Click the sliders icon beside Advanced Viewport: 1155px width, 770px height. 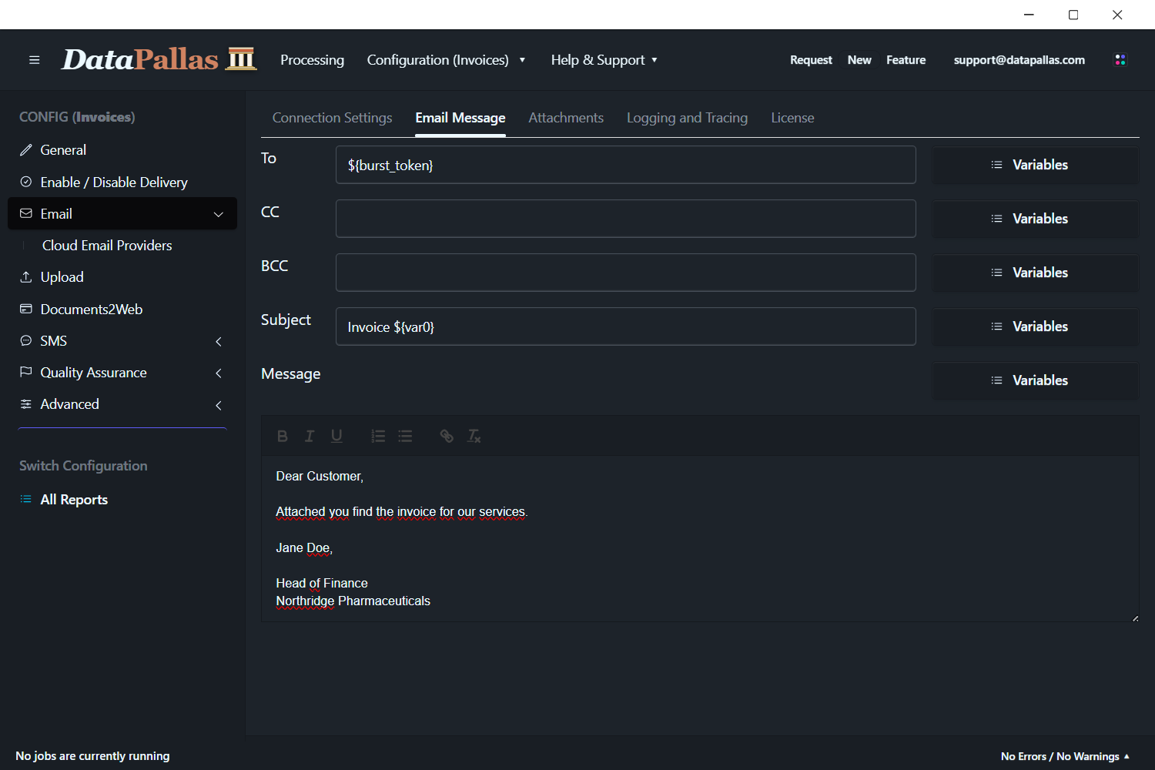[x=26, y=404]
